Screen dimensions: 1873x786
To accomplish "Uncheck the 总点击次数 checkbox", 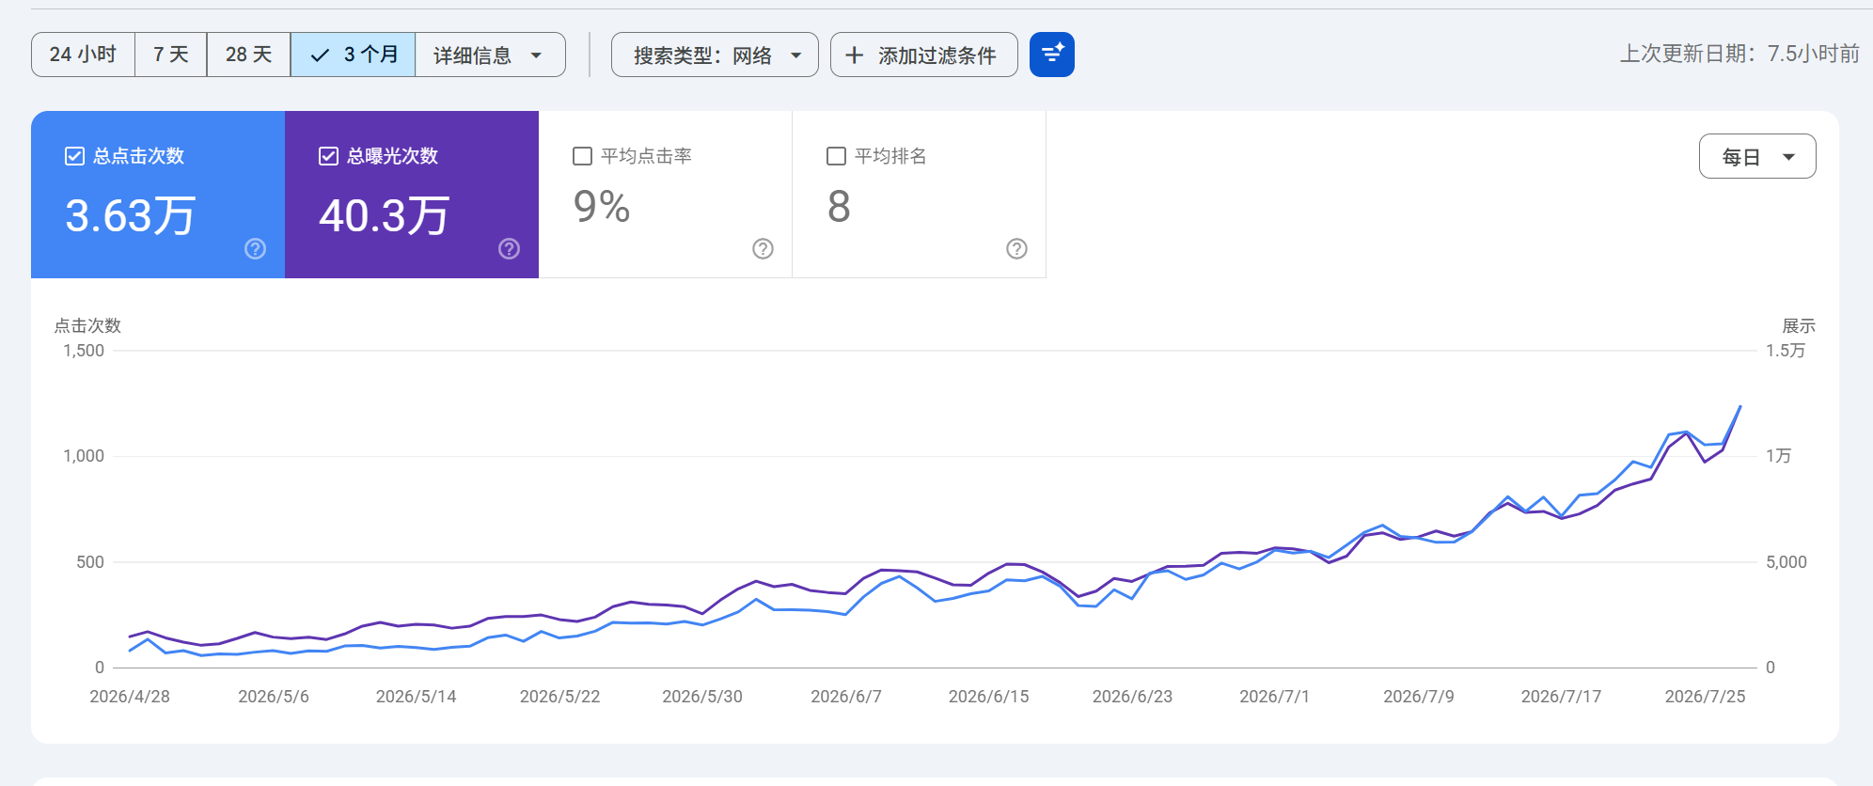I will (74, 156).
